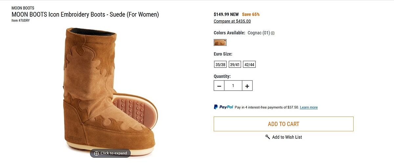394x164 pixels.
Task: Open the PayPal Learn more link
Action: (x=309, y=107)
